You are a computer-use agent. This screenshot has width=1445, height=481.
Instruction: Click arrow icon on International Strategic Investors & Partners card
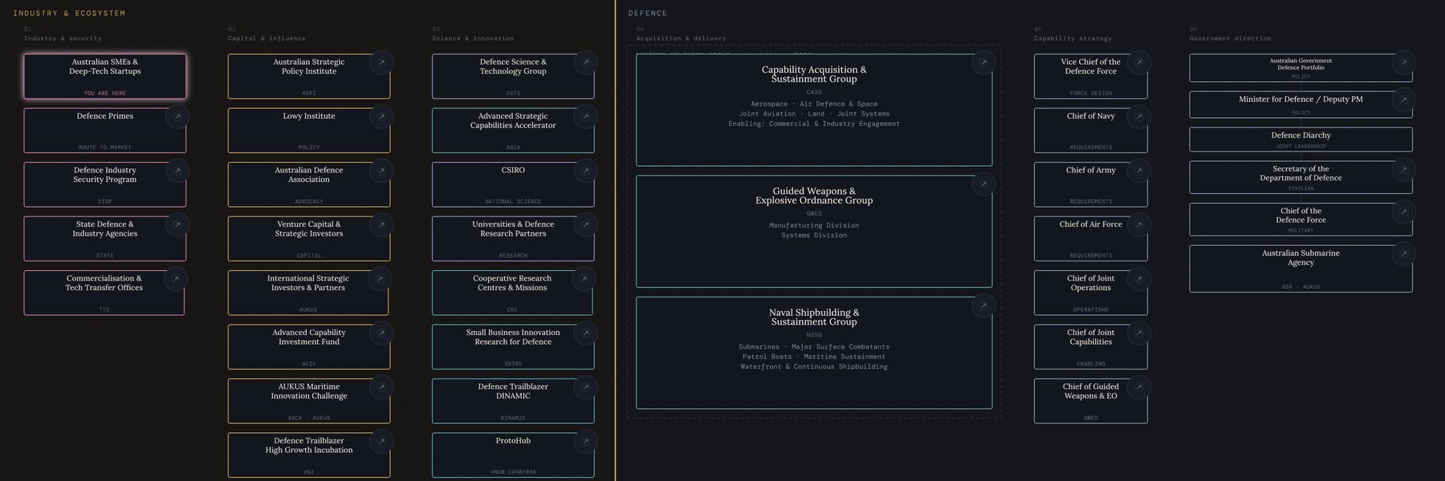coord(380,278)
